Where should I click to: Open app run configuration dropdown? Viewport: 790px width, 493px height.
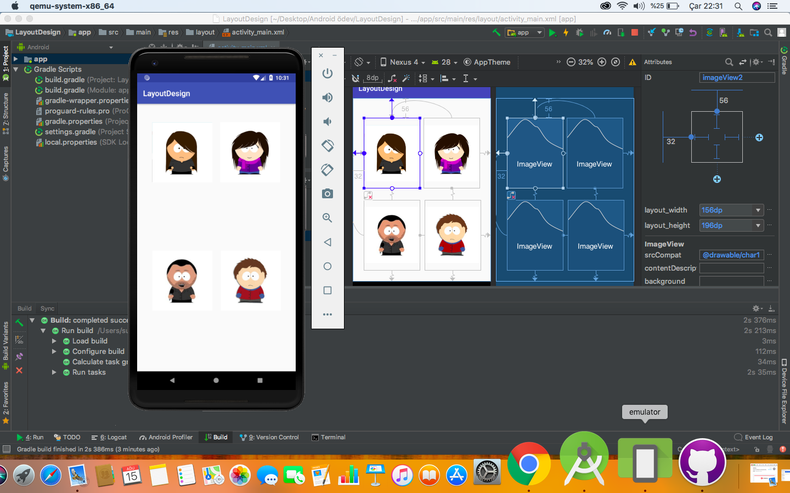pos(524,33)
